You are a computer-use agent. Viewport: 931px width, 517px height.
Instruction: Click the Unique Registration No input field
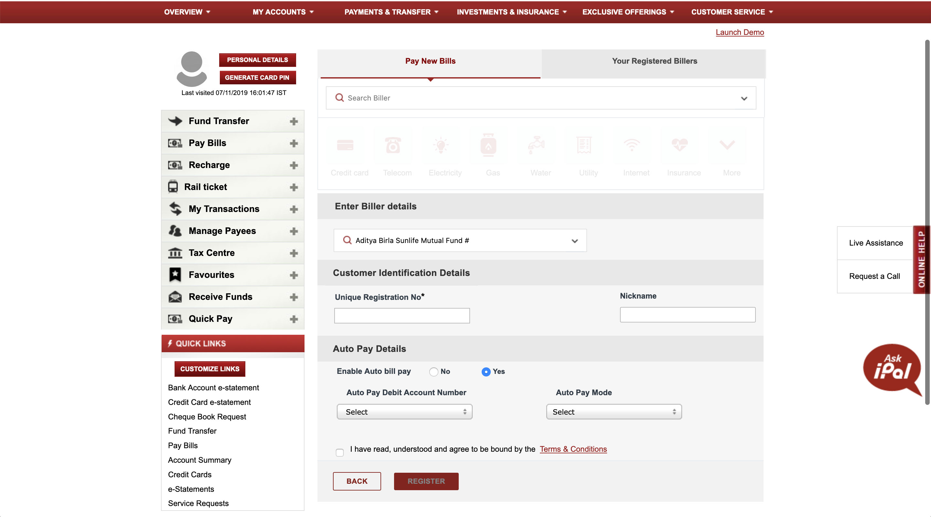pyautogui.click(x=401, y=316)
